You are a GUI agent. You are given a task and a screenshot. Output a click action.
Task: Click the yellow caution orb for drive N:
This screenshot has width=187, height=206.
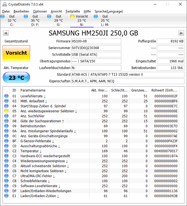[72, 16]
